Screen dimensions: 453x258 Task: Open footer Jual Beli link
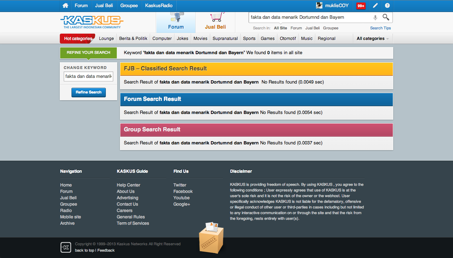tap(68, 198)
